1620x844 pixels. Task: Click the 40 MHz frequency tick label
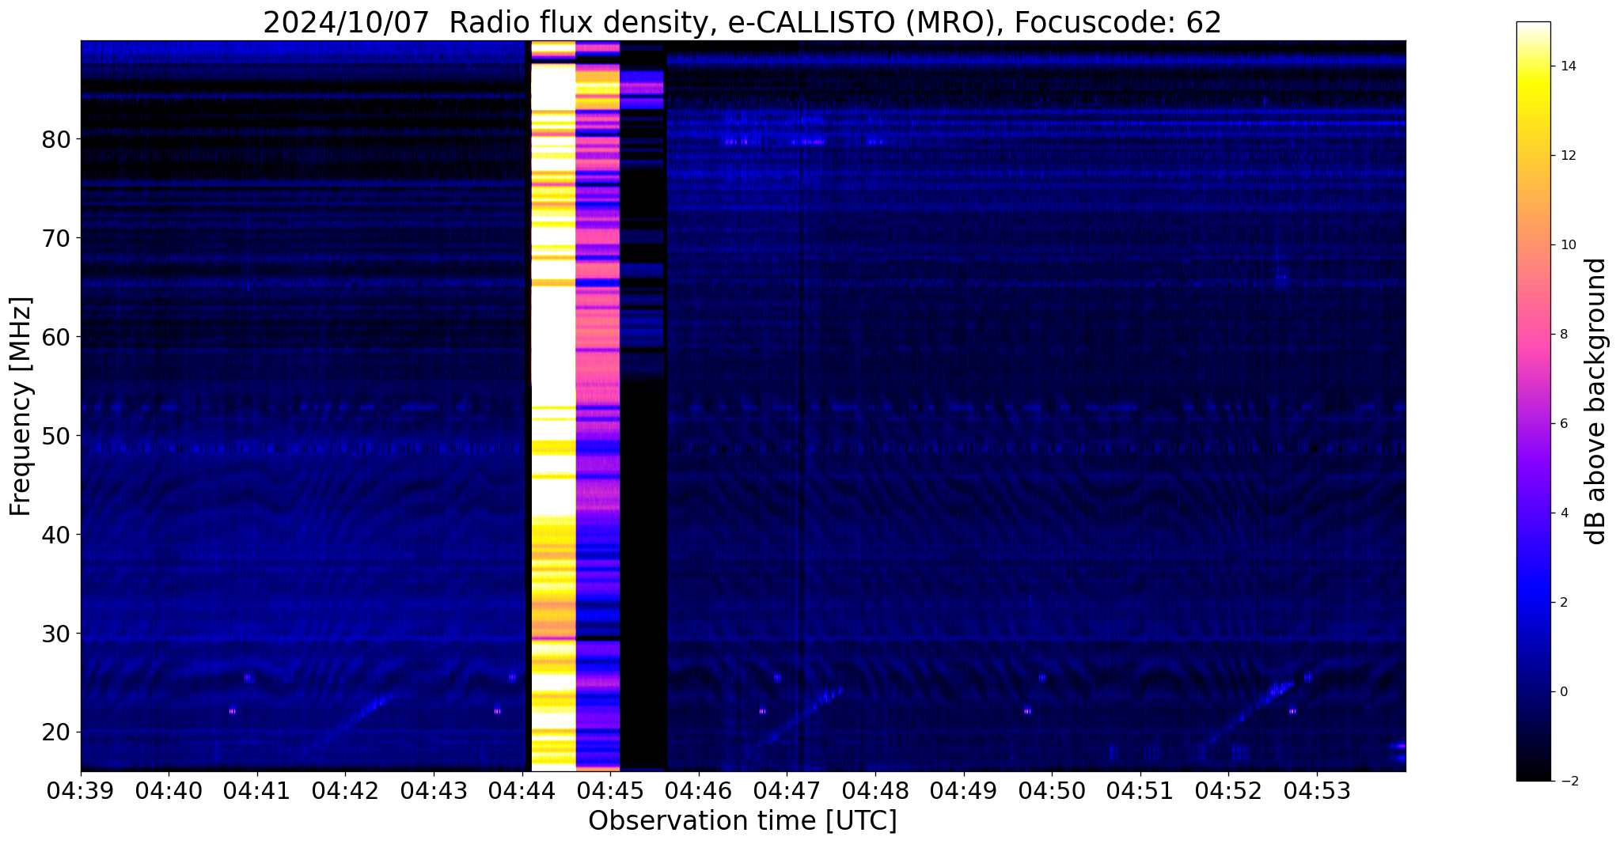(x=55, y=535)
